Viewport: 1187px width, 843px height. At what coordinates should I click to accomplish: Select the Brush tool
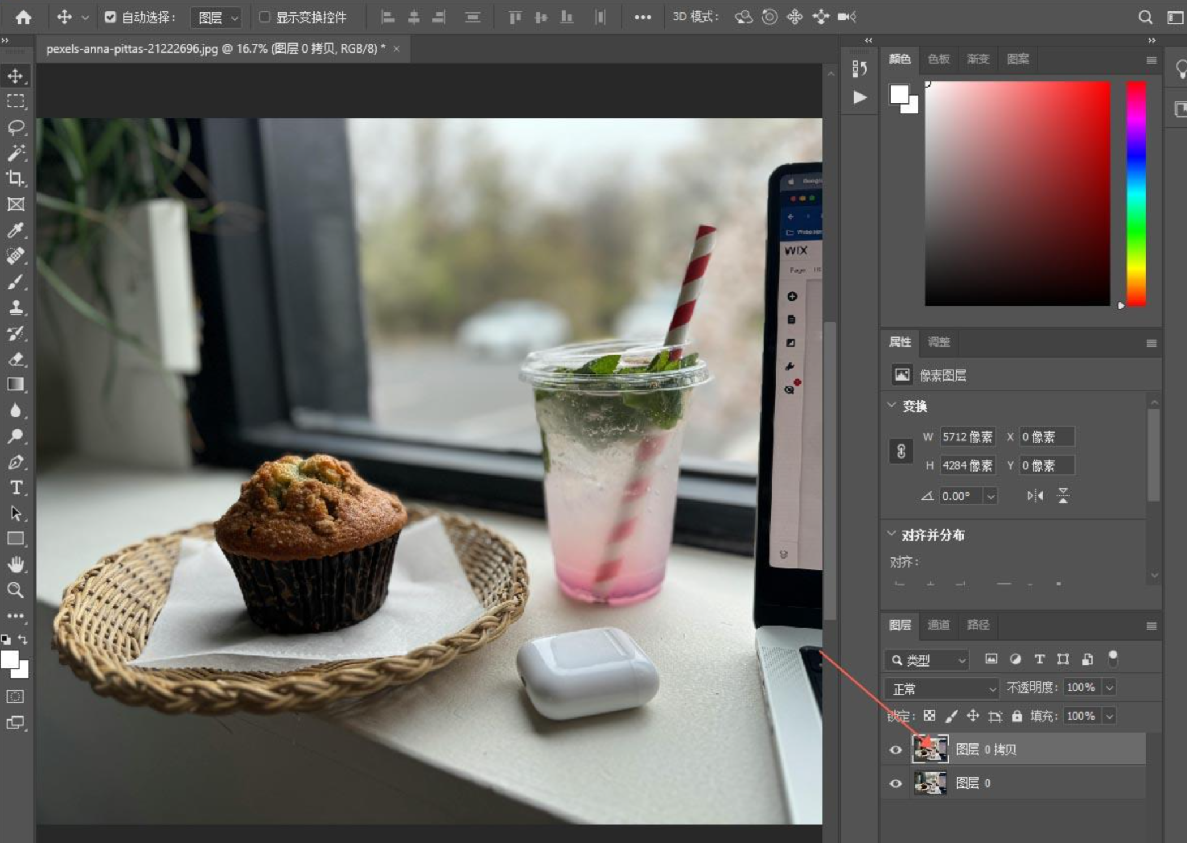click(x=16, y=282)
